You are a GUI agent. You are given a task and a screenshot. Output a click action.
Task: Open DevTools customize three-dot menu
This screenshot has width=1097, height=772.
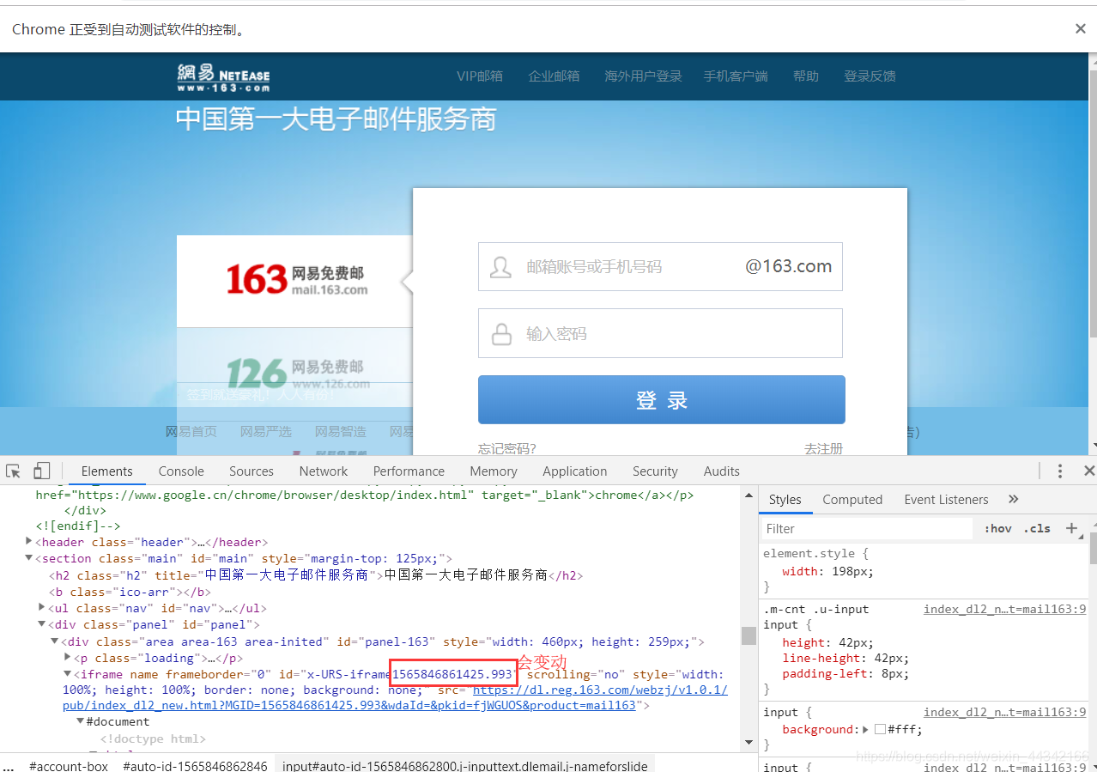coord(1060,471)
